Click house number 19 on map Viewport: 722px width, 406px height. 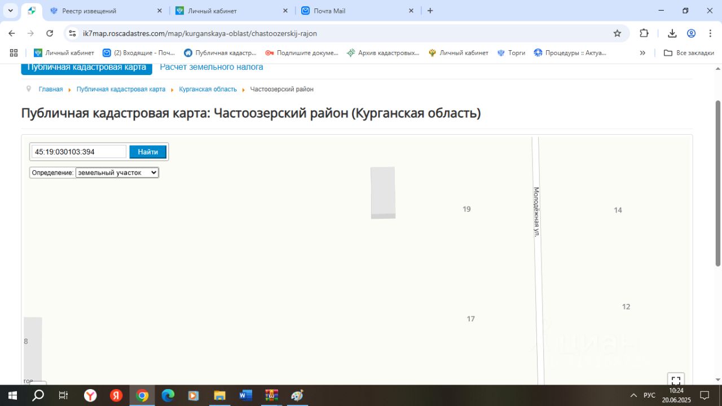[x=466, y=209]
